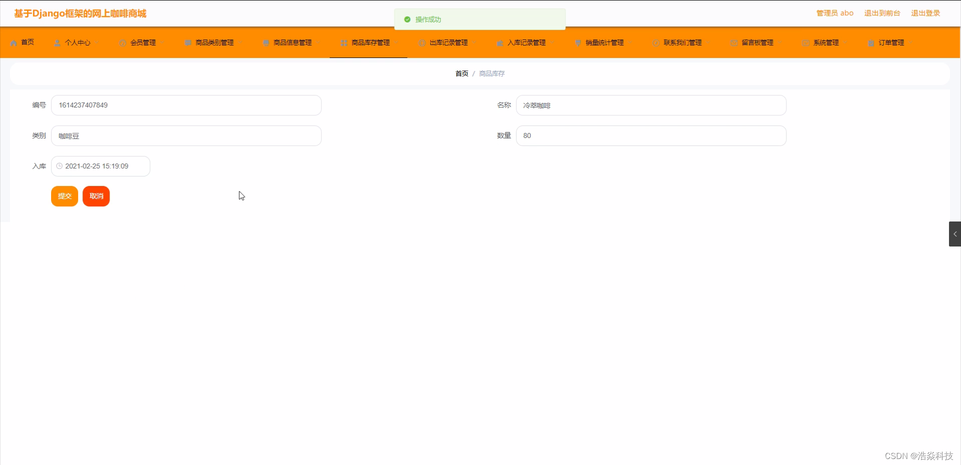Screen dimensions: 961x465
Task: Click the compass icon beside 联系我们管理
Action: point(656,42)
